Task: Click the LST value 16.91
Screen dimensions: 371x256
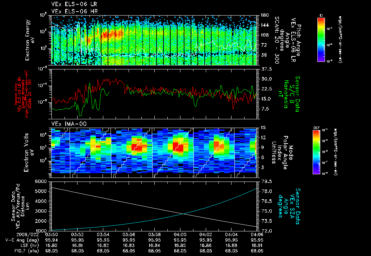Action: [257, 246]
